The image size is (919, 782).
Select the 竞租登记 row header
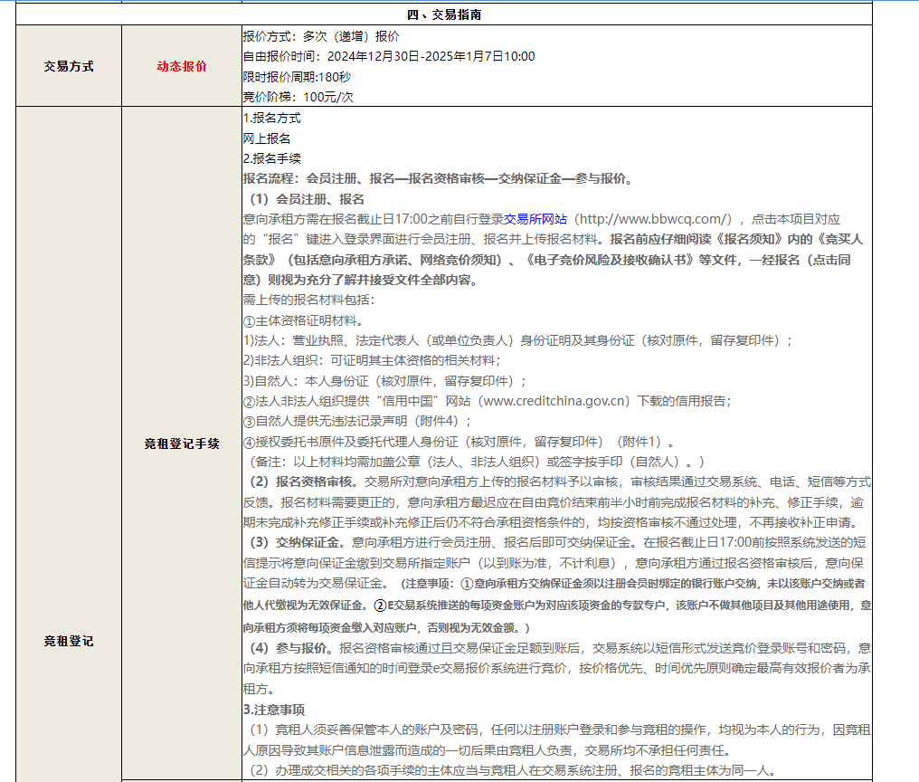[69, 641]
